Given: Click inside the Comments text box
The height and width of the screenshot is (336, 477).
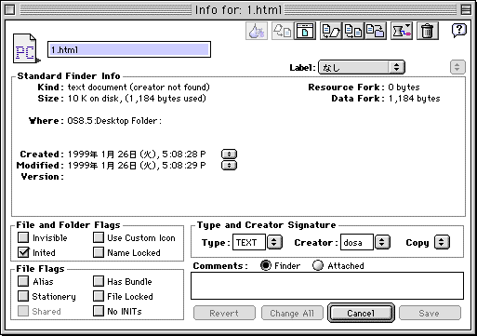Looking at the screenshot, I should (327, 286).
